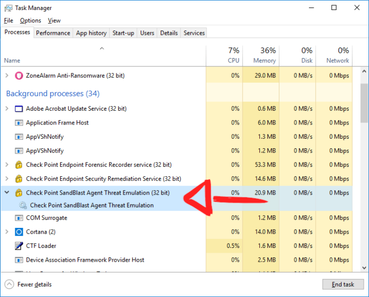Click the scrollbar down arrow
The image size is (369, 297).
(364, 268)
